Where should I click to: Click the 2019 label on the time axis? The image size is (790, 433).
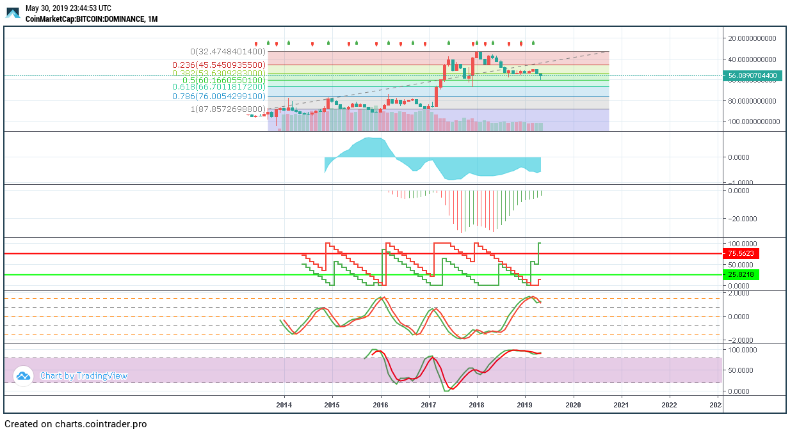(x=525, y=405)
